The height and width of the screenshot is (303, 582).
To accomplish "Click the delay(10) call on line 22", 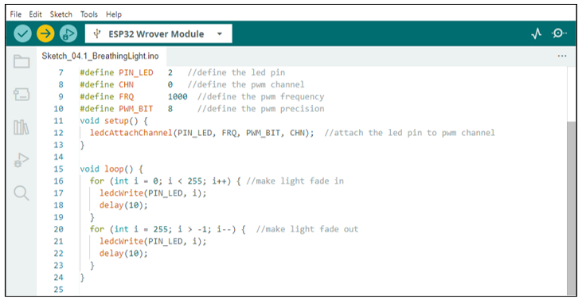I will pyautogui.click(x=123, y=254).
